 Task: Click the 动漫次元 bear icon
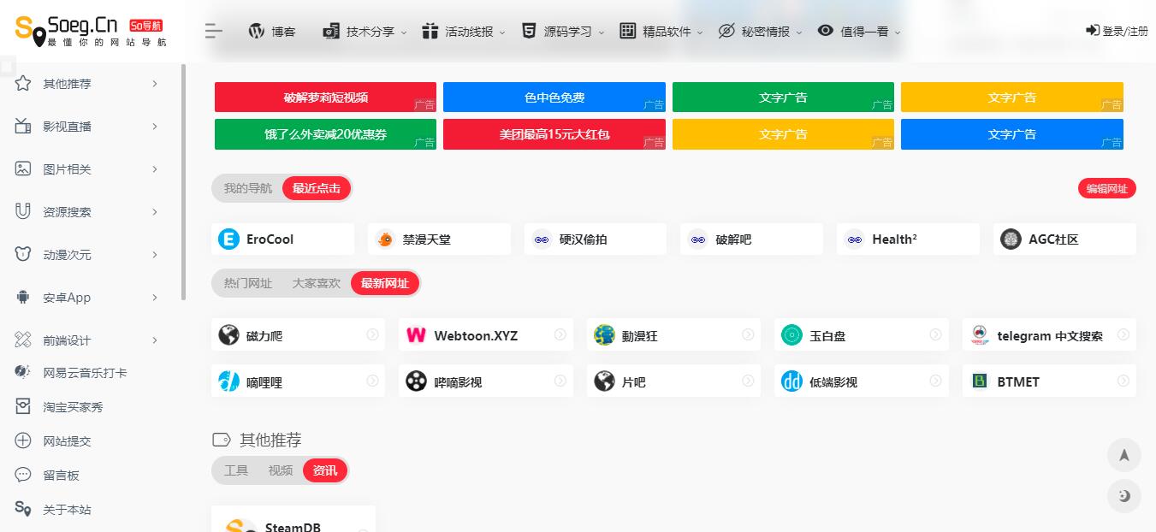23,254
